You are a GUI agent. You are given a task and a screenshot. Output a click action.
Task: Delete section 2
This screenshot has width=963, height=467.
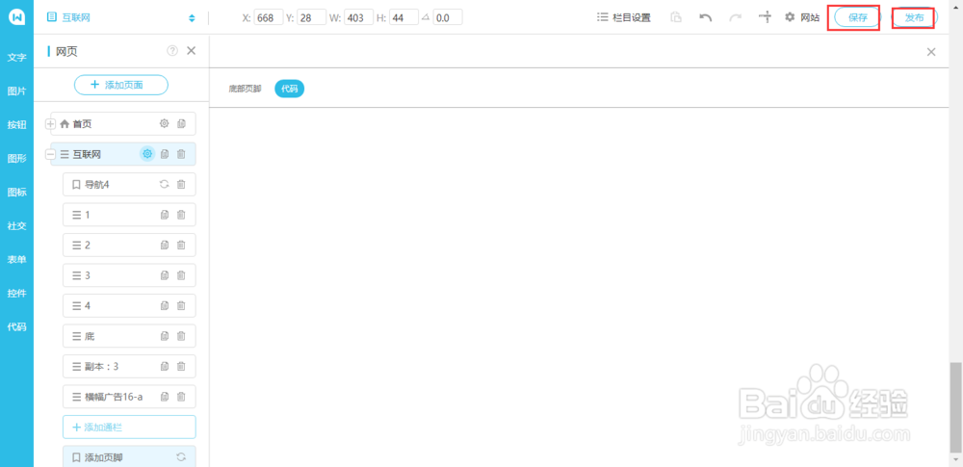181,246
